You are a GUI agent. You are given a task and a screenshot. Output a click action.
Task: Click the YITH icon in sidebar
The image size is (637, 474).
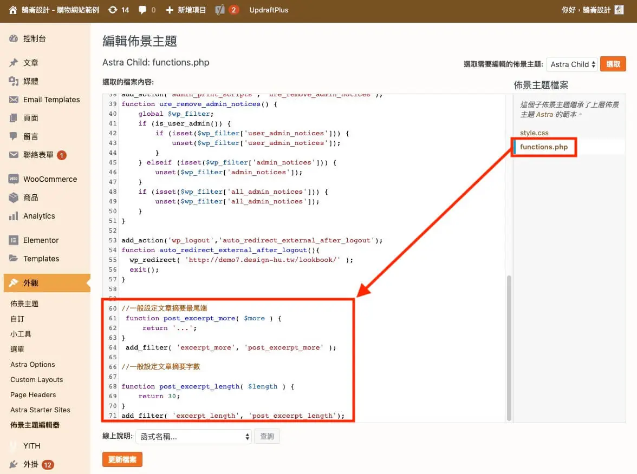[14, 446]
